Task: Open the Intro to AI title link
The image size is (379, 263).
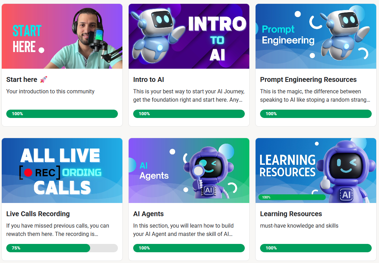Action: [x=148, y=79]
